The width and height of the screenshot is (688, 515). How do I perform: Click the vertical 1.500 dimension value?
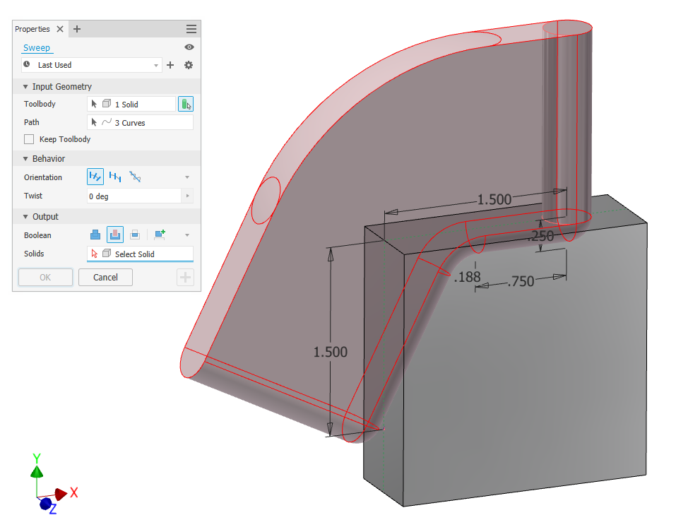click(331, 352)
